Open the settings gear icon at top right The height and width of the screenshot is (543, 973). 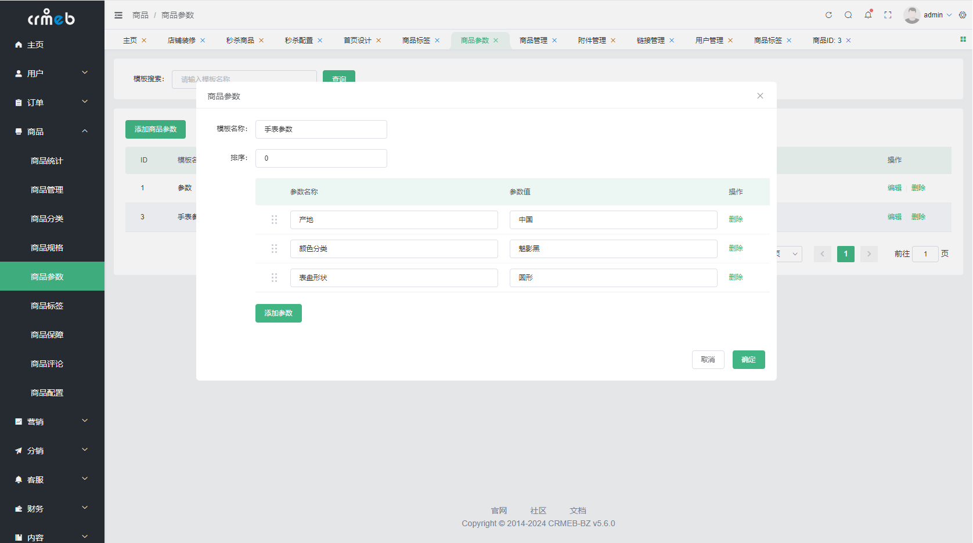coord(963,15)
